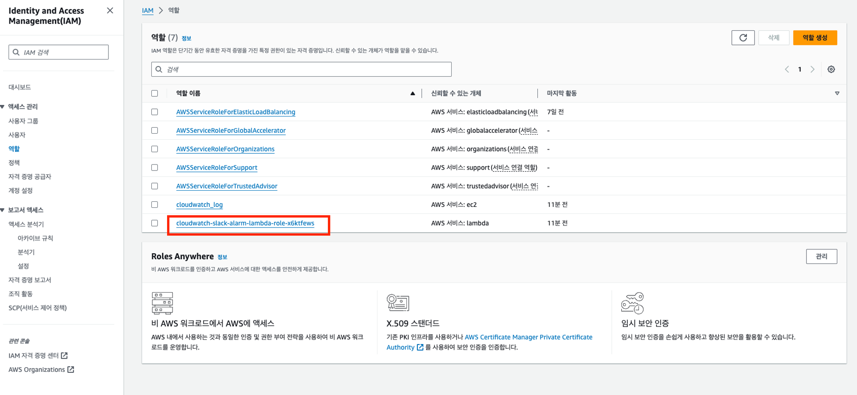
Task: Open 자격 증명 보고서 in sidebar
Action: pyautogui.click(x=30, y=280)
